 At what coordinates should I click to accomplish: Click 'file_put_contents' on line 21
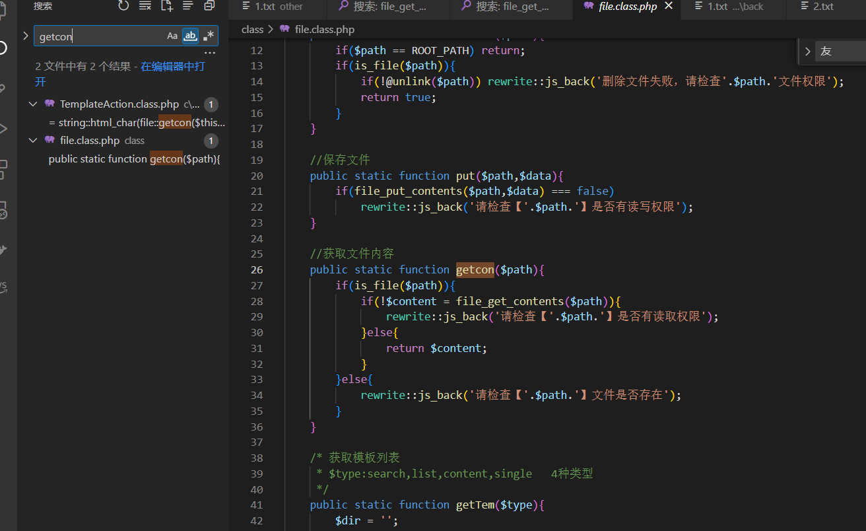coord(409,191)
